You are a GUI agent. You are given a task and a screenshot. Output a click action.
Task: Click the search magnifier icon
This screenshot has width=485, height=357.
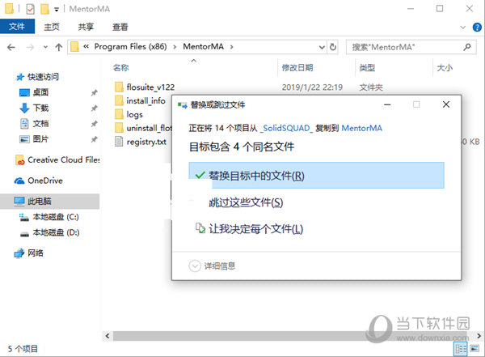tap(467, 47)
